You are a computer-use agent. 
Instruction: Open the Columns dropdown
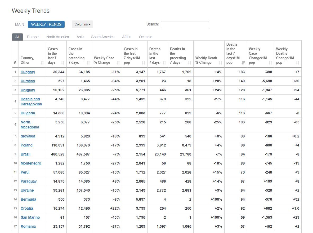pyautogui.click(x=82, y=24)
